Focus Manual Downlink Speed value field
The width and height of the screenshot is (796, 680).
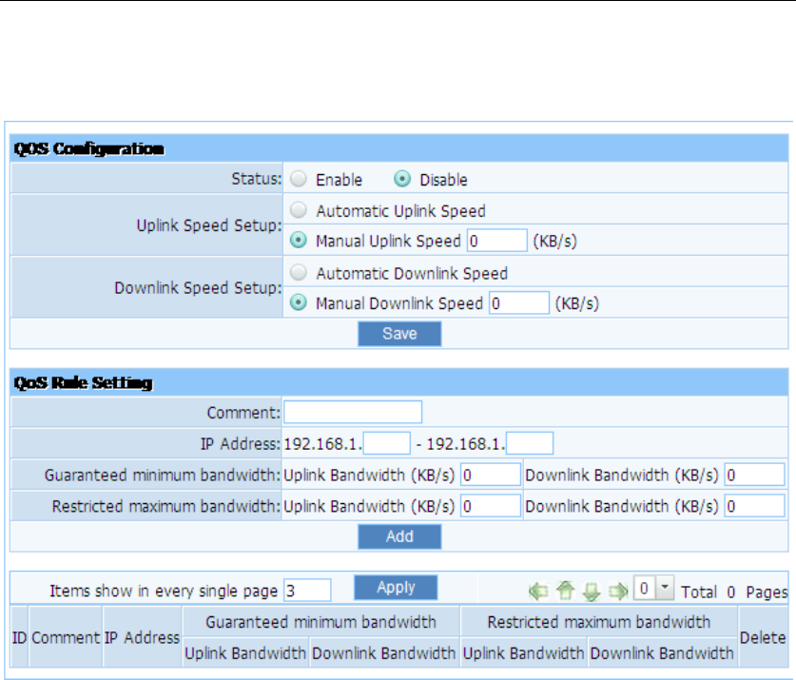click(519, 303)
